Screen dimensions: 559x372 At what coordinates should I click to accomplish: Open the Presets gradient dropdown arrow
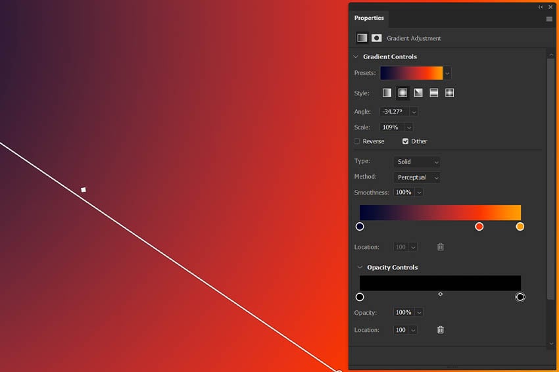[447, 74]
